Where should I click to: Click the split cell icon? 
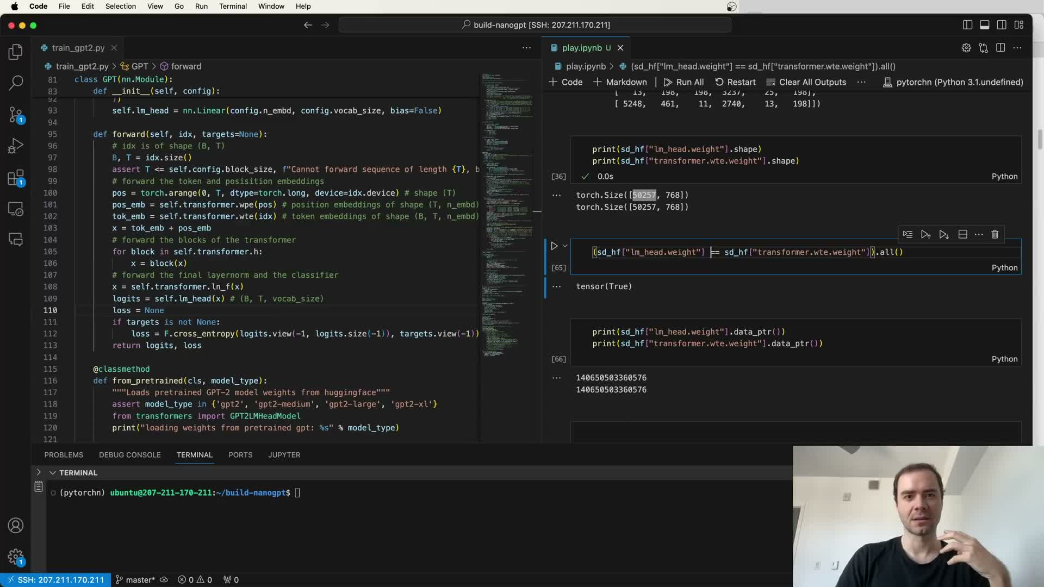tap(962, 234)
